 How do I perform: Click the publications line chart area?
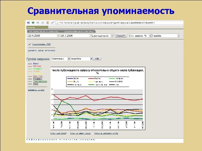98,105
